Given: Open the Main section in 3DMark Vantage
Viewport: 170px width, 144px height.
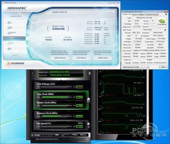Looking at the screenshot, I should 9,22.
